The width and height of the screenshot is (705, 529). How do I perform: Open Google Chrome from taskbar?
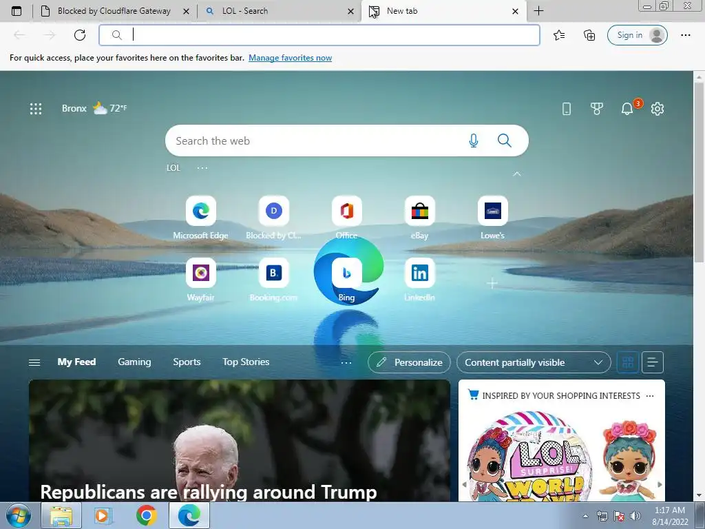146,515
